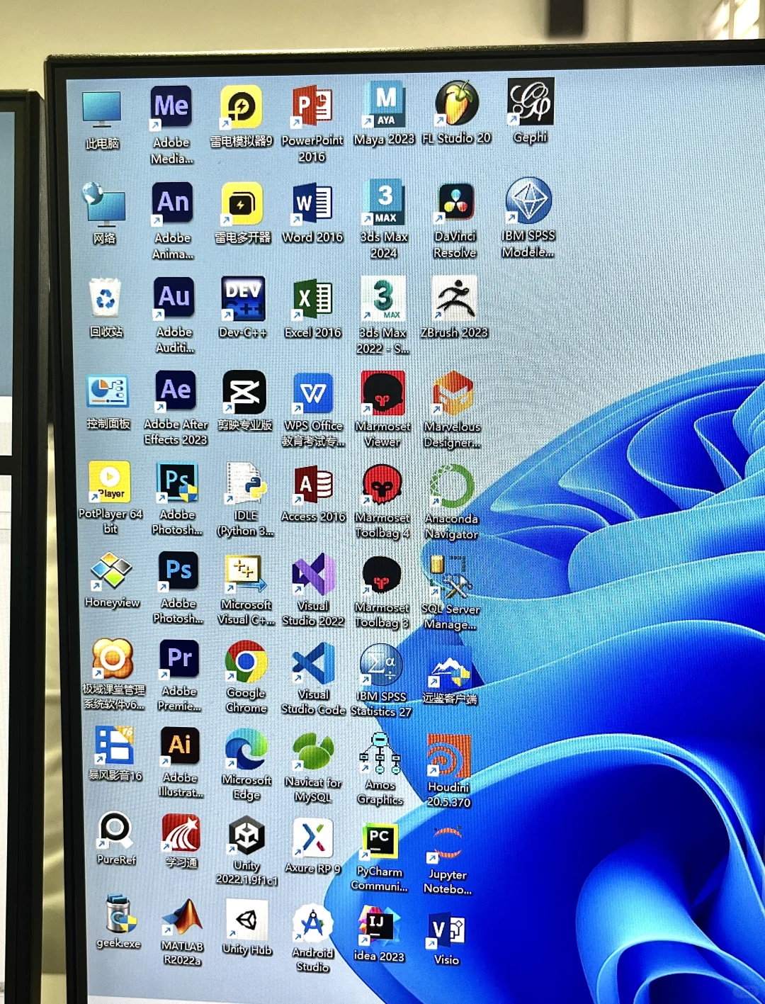
Task: Click the 网络 (Network) icon
Action: tap(104, 203)
